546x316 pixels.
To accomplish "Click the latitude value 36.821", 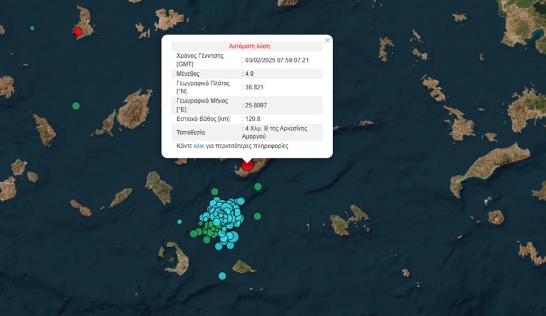I will 253,87.
